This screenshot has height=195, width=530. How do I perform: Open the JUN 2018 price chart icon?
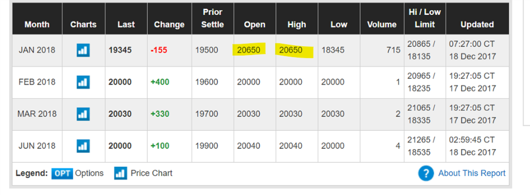coord(83,146)
